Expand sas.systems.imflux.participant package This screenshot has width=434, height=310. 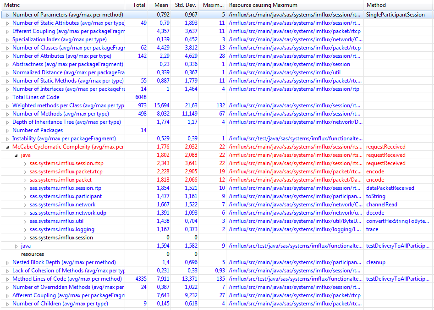coord(25,197)
